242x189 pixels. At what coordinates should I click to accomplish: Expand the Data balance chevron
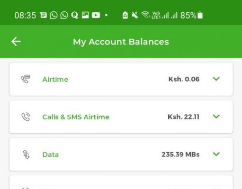click(x=216, y=154)
